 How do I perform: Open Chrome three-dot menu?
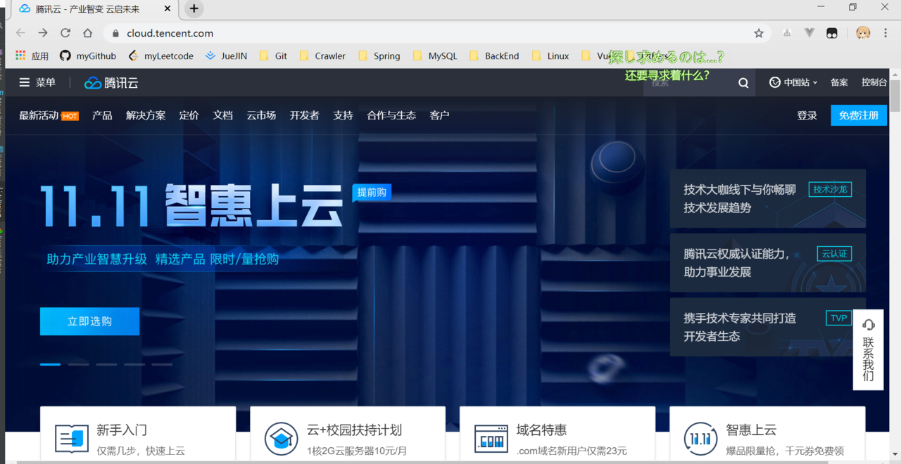point(886,33)
